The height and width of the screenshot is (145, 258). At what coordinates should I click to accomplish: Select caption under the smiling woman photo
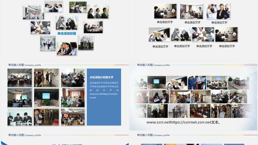(219, 23)
